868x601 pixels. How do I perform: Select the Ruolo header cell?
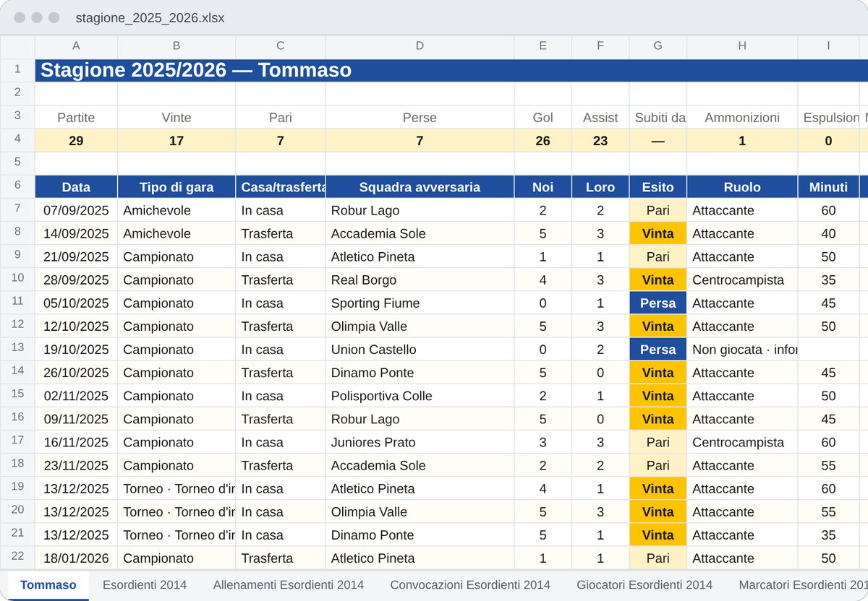(742, 187)
